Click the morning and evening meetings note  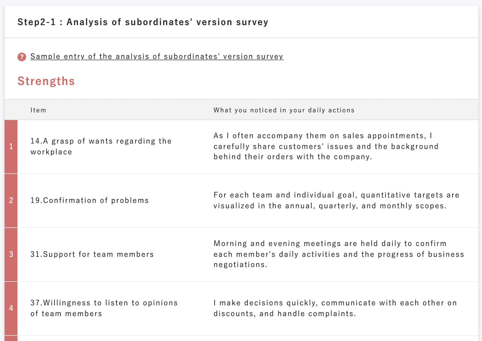[x=339, y=254]
